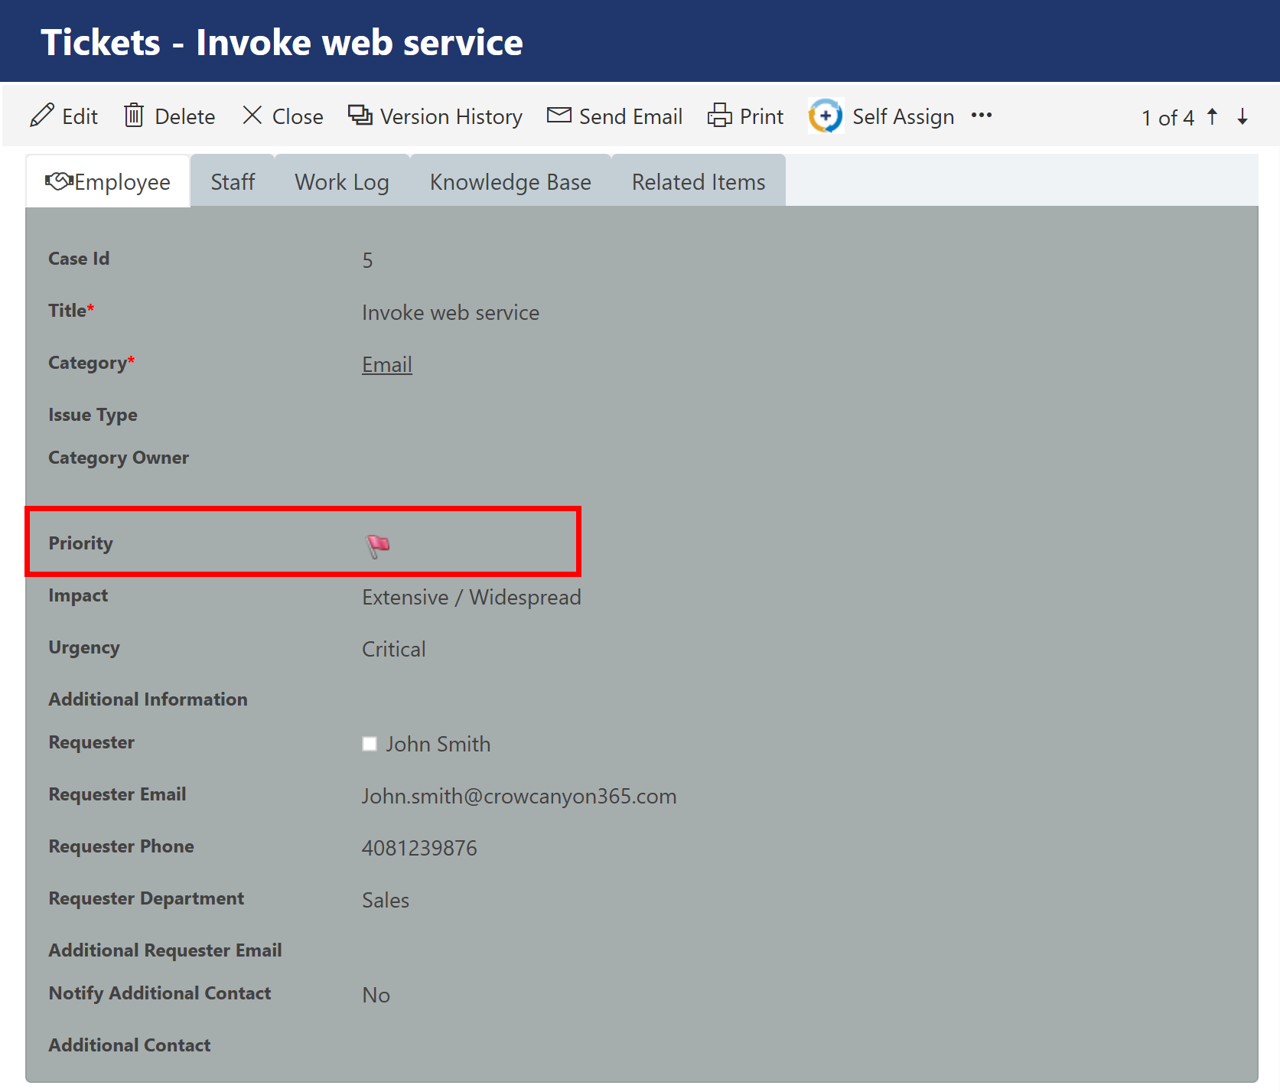
Task: Open the Work Log tab
Action: [342, 182]
